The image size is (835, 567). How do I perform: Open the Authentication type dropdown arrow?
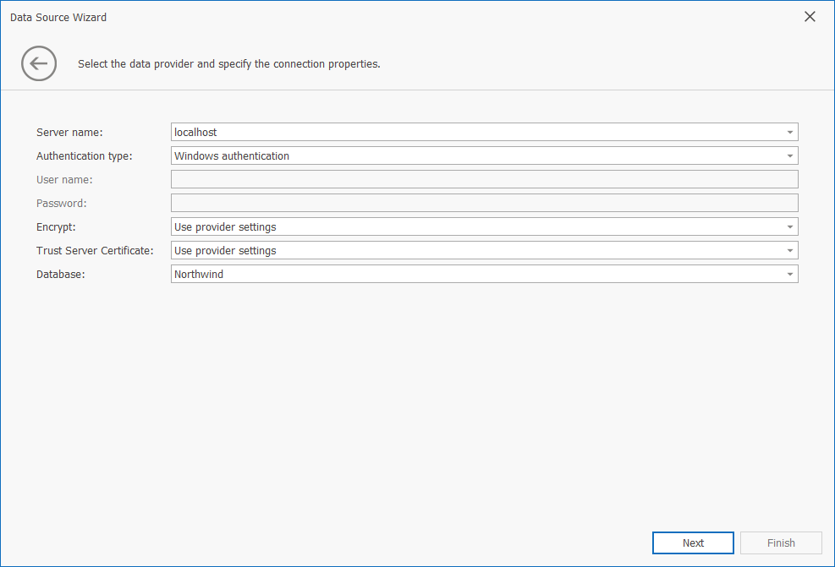point(789,156)
